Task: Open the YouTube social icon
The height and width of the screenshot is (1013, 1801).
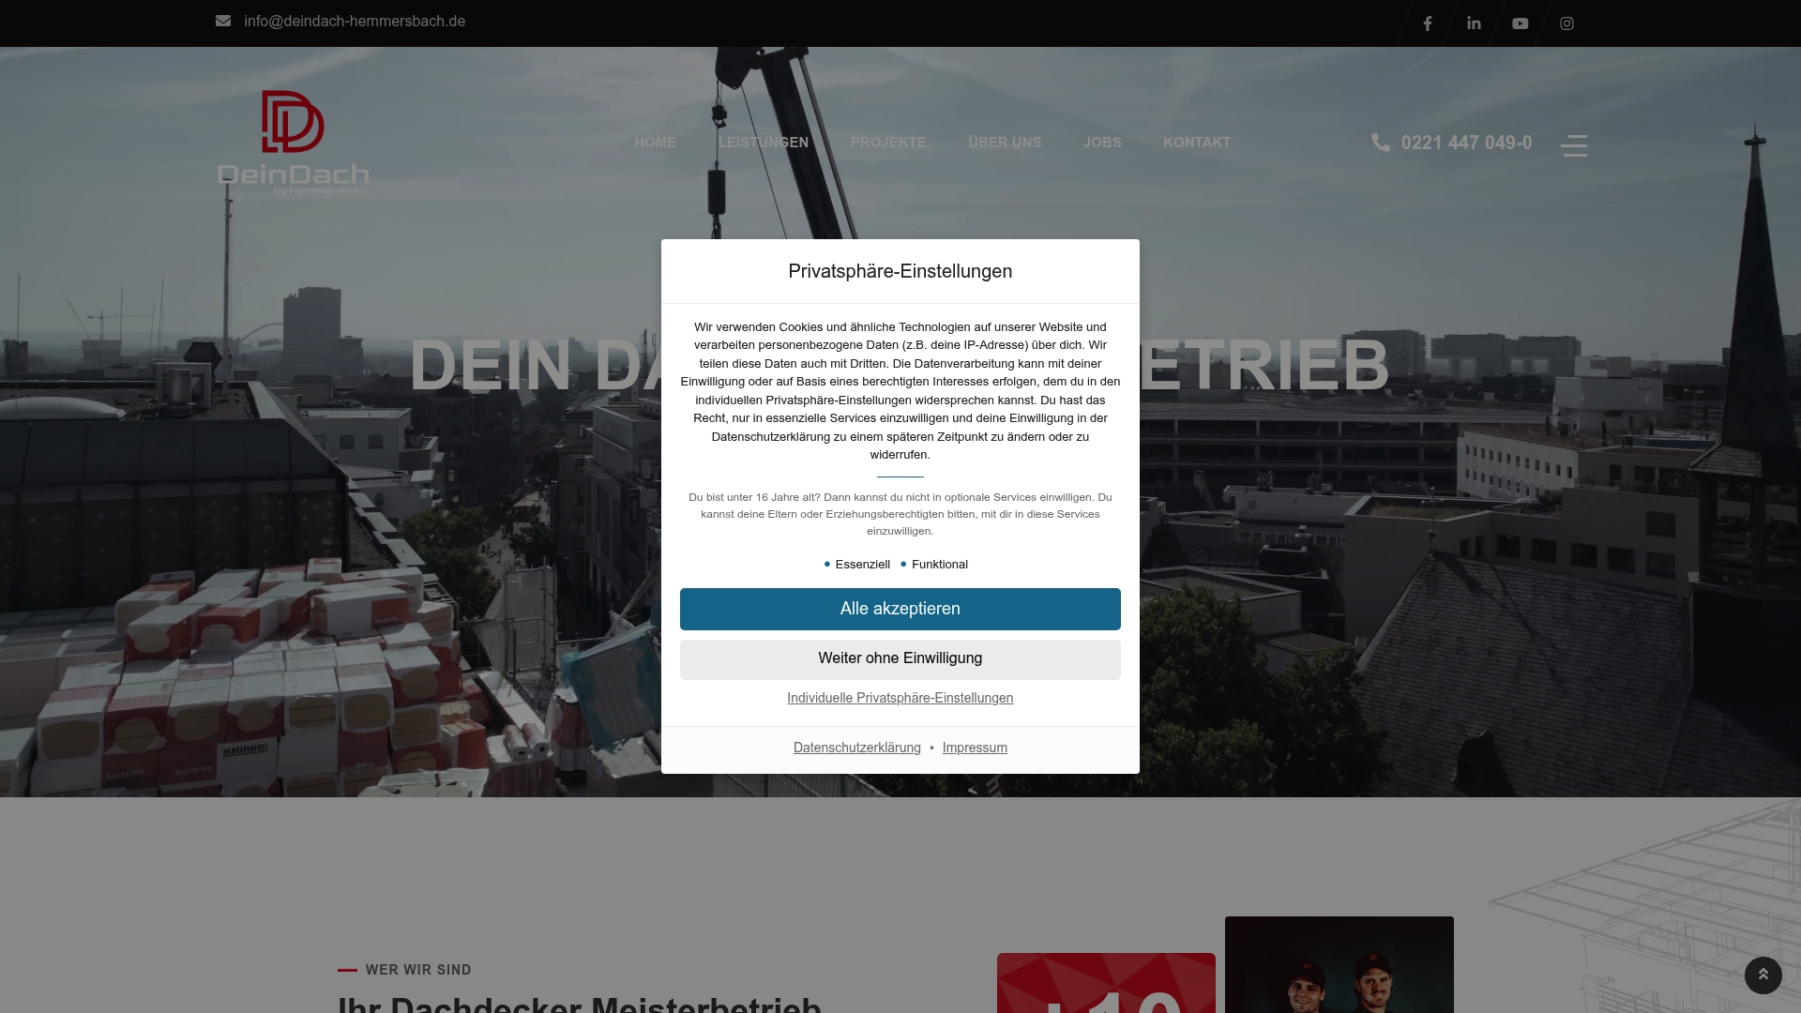Action: tap(1521, 23)
